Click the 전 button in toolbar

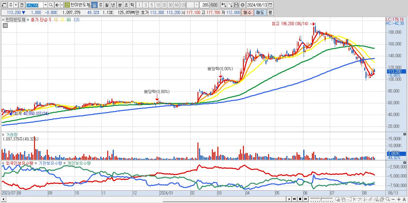coord(22,5)
